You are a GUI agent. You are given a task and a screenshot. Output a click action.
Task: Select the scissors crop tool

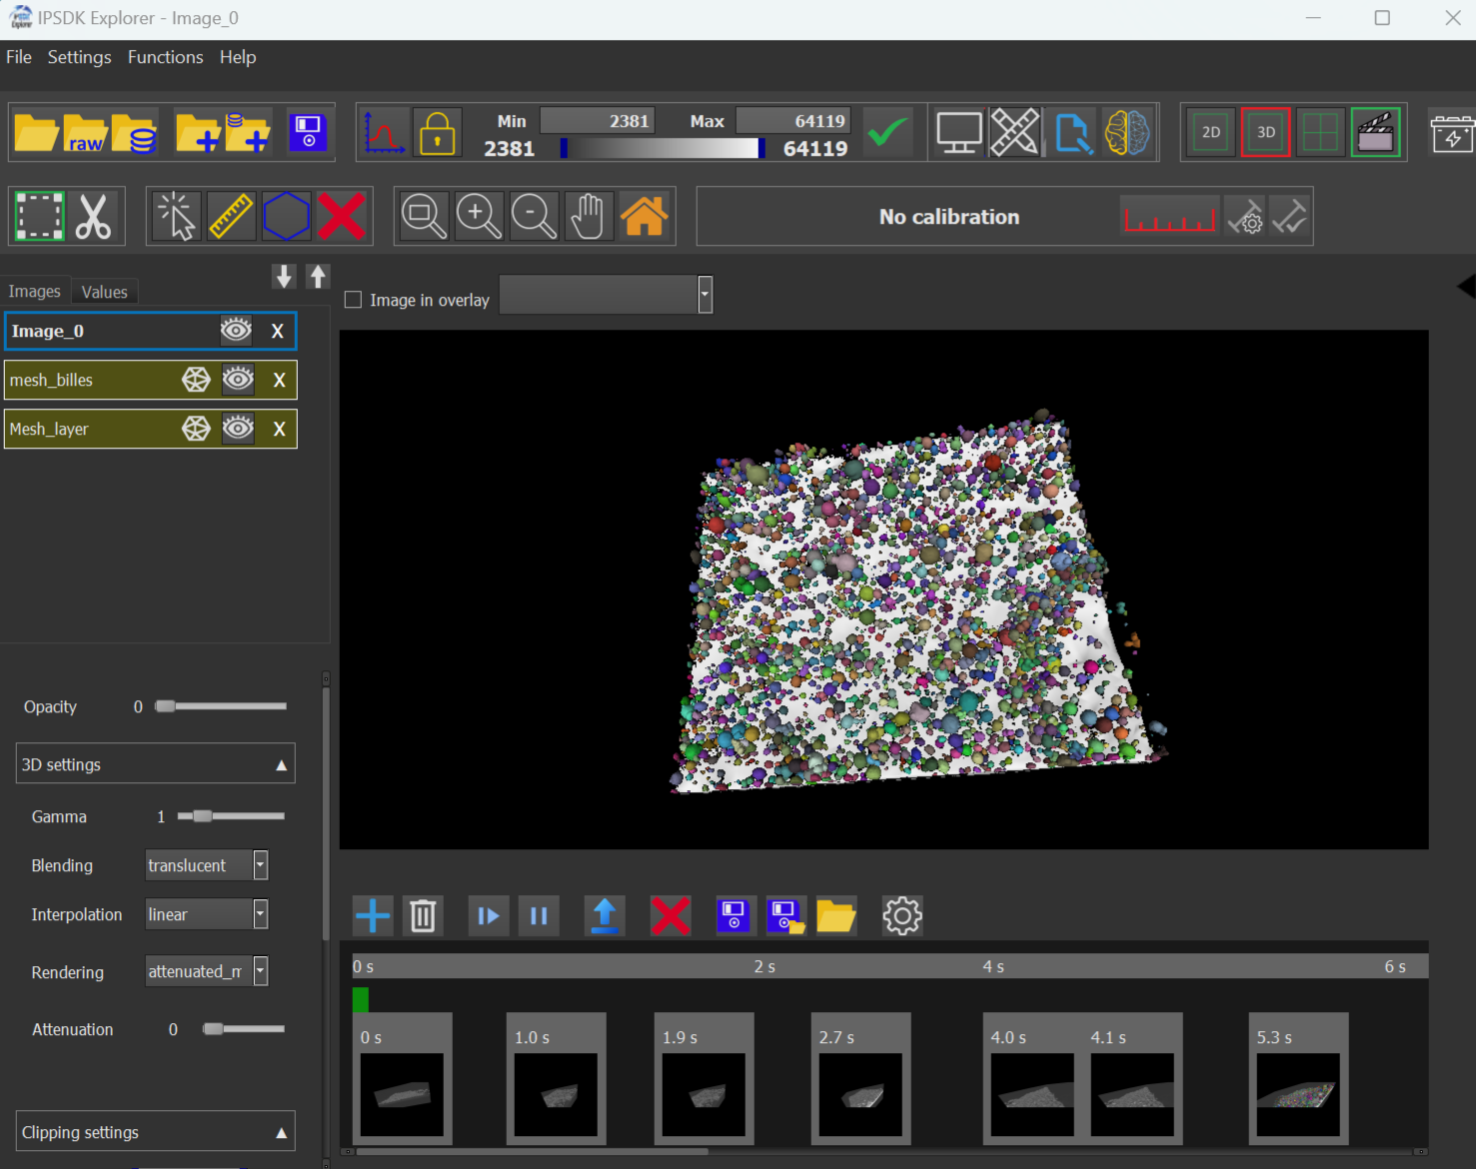tap(94, 217)
